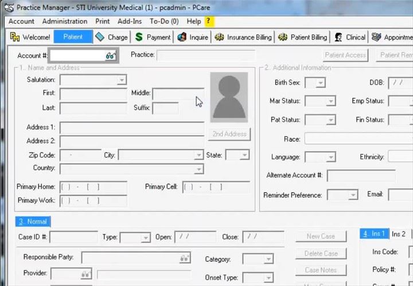This screenshot has height=286, width=413.
Task: Open the Charge module icon
Action: pos(100,37)
